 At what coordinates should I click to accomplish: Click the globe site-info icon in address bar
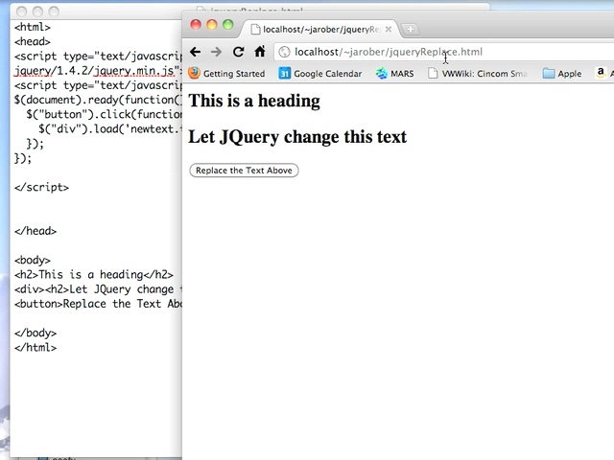click(284, 53)
